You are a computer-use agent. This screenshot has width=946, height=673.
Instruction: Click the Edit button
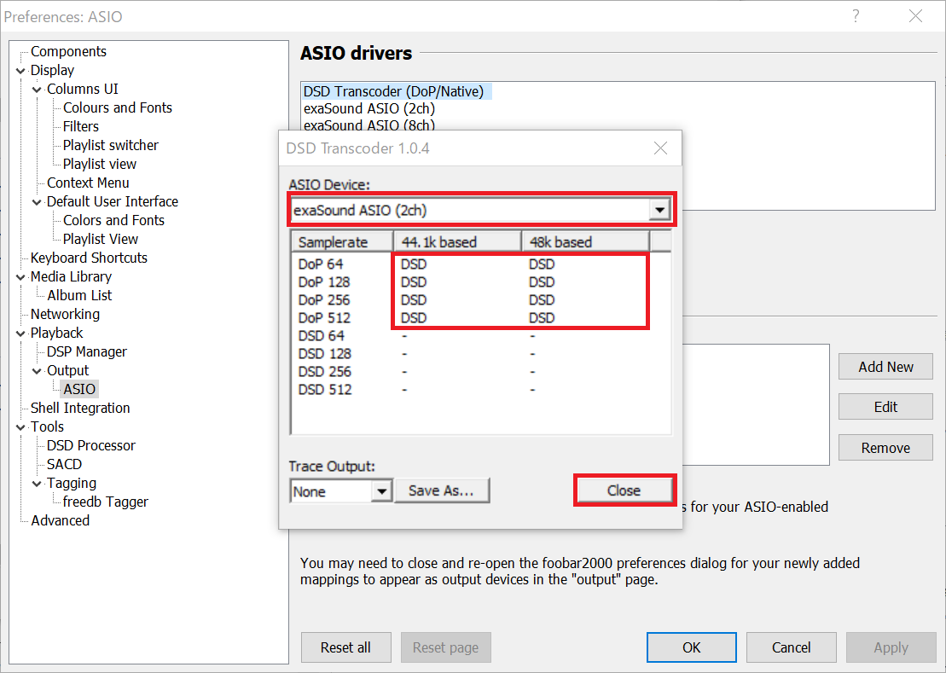coord(885,407)
